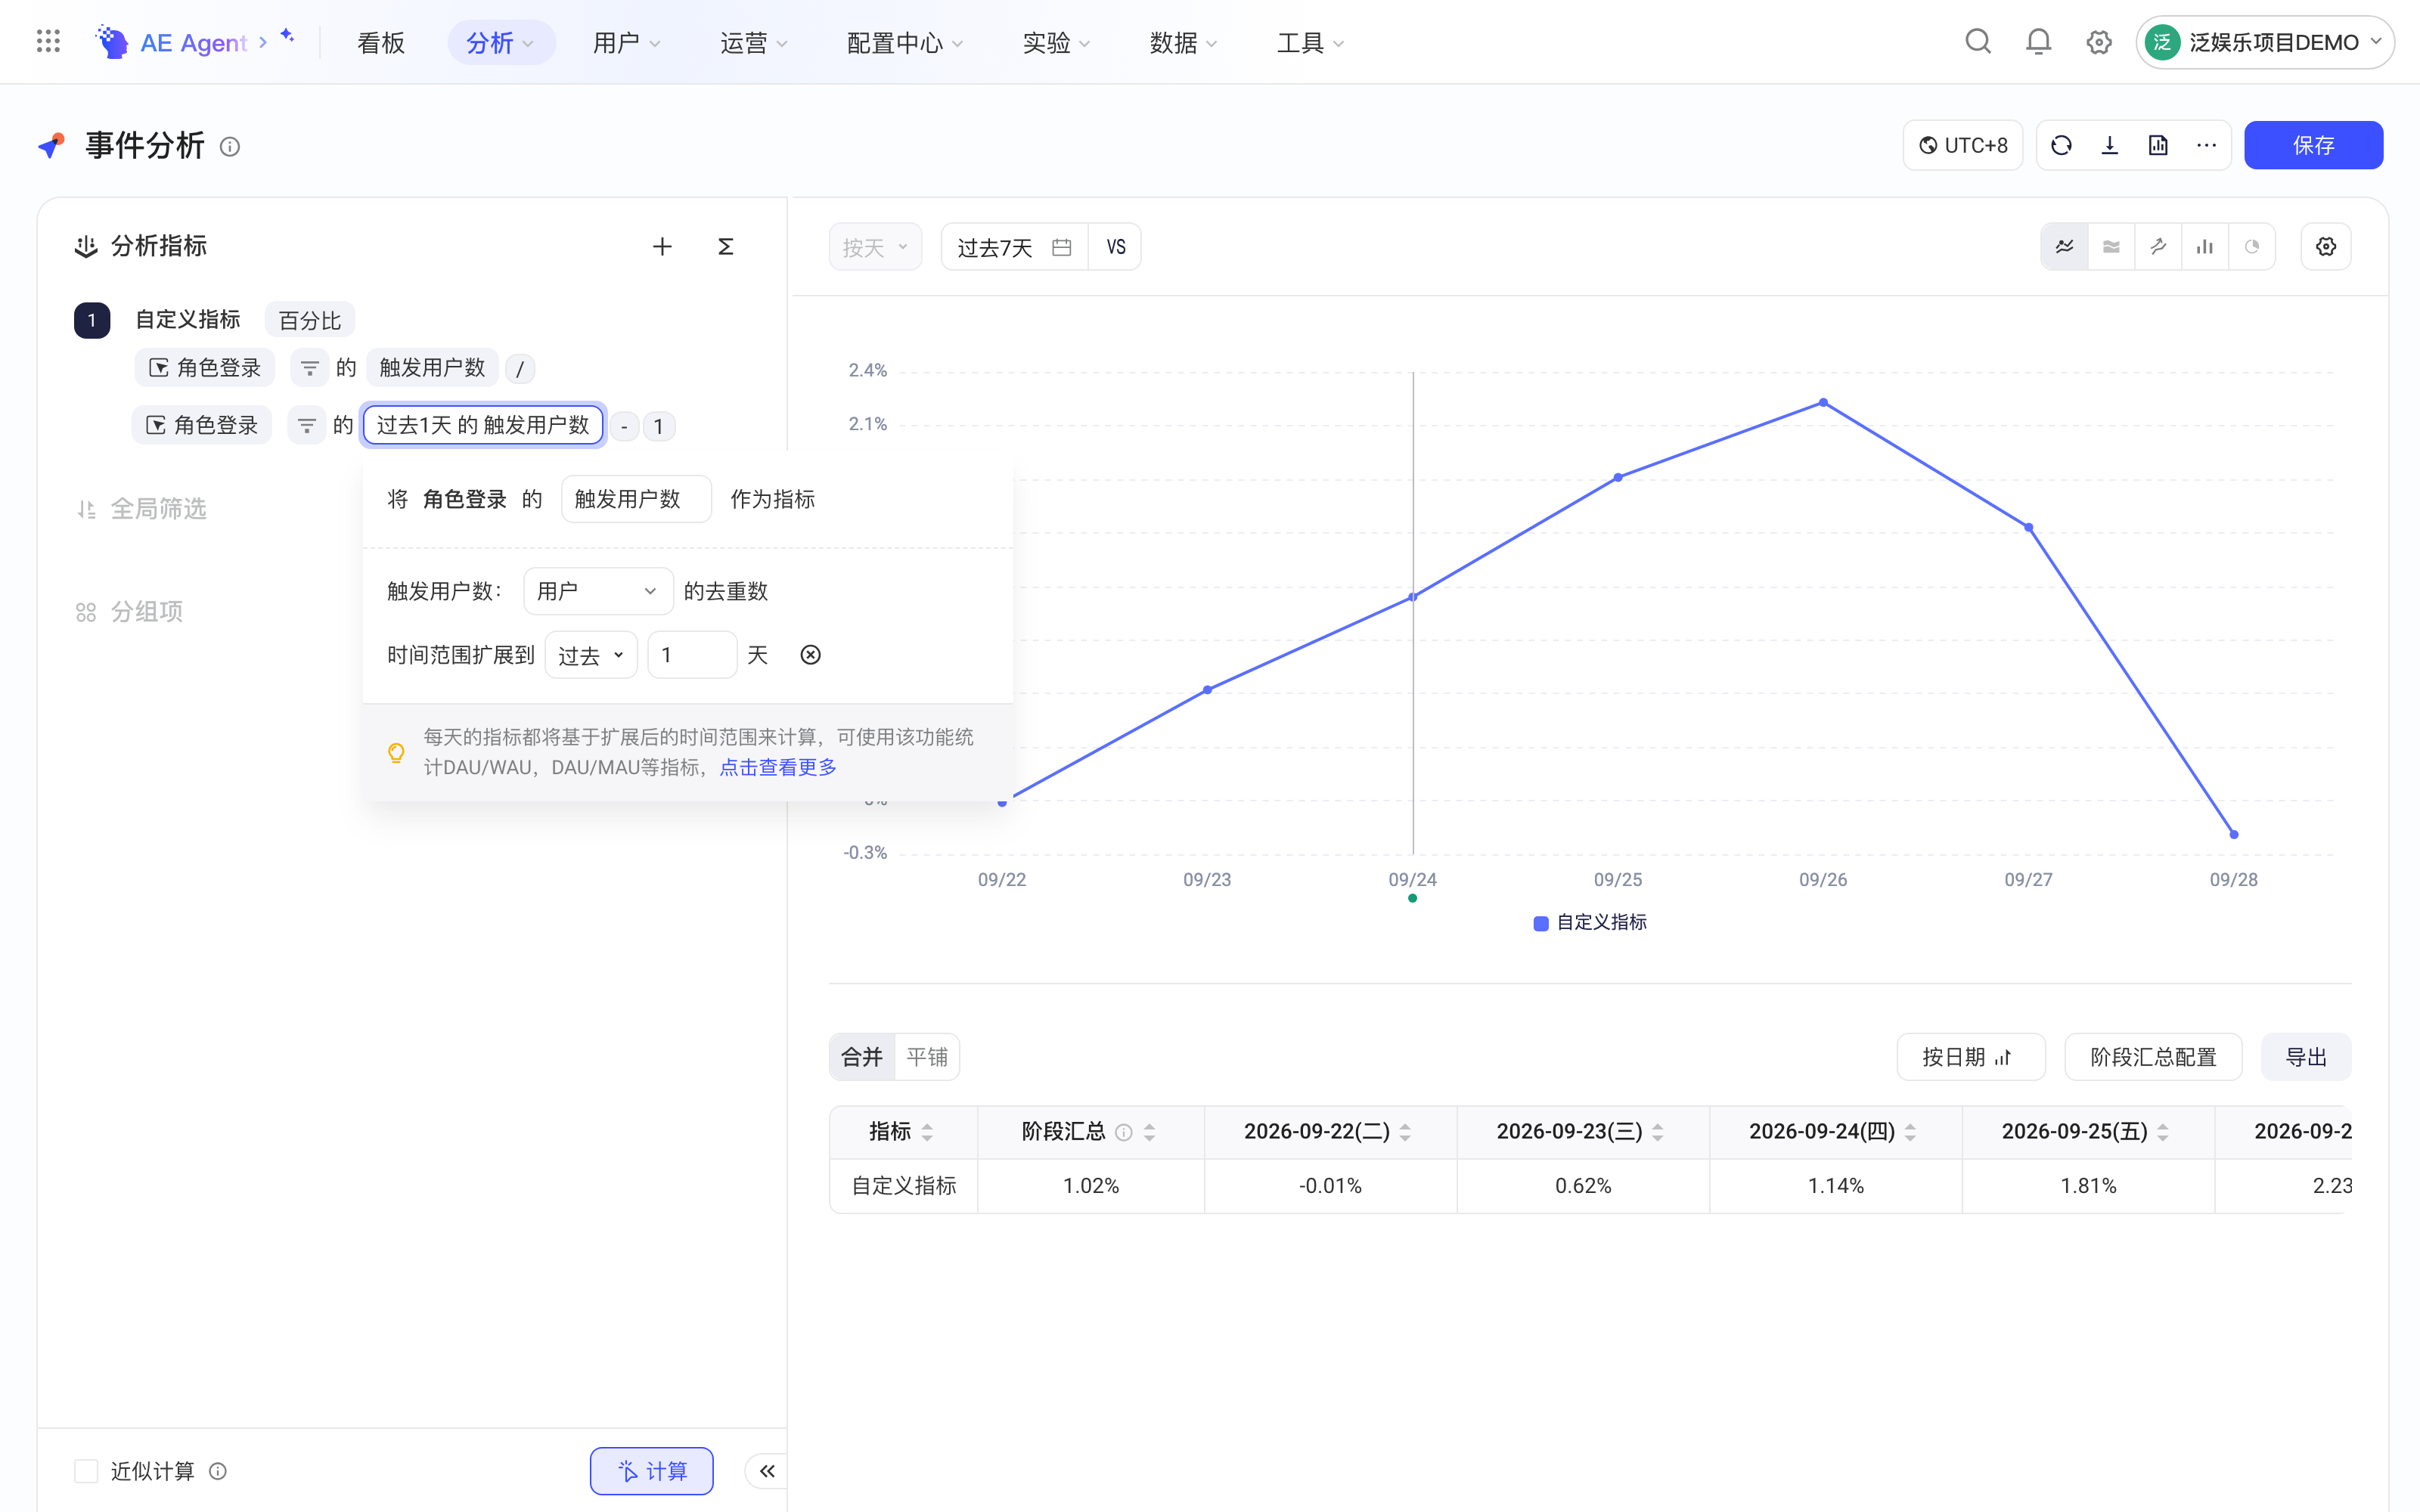
Task: Toggle the VS comparison button
Action: point(1115,247)
